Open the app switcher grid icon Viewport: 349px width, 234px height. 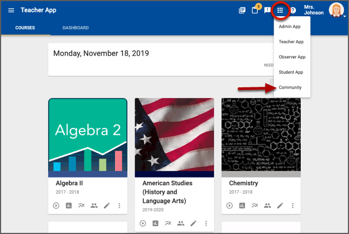coord(280,11)
